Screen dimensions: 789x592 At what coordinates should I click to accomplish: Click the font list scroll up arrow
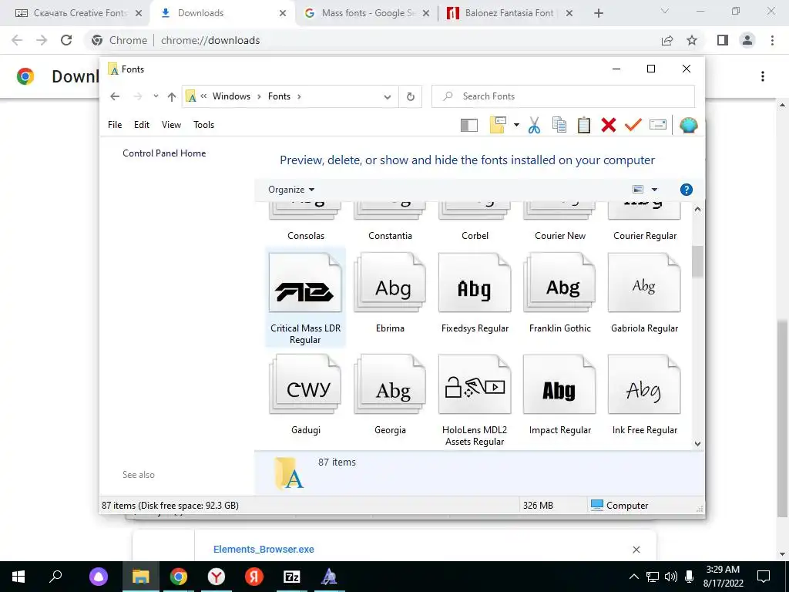697,209
